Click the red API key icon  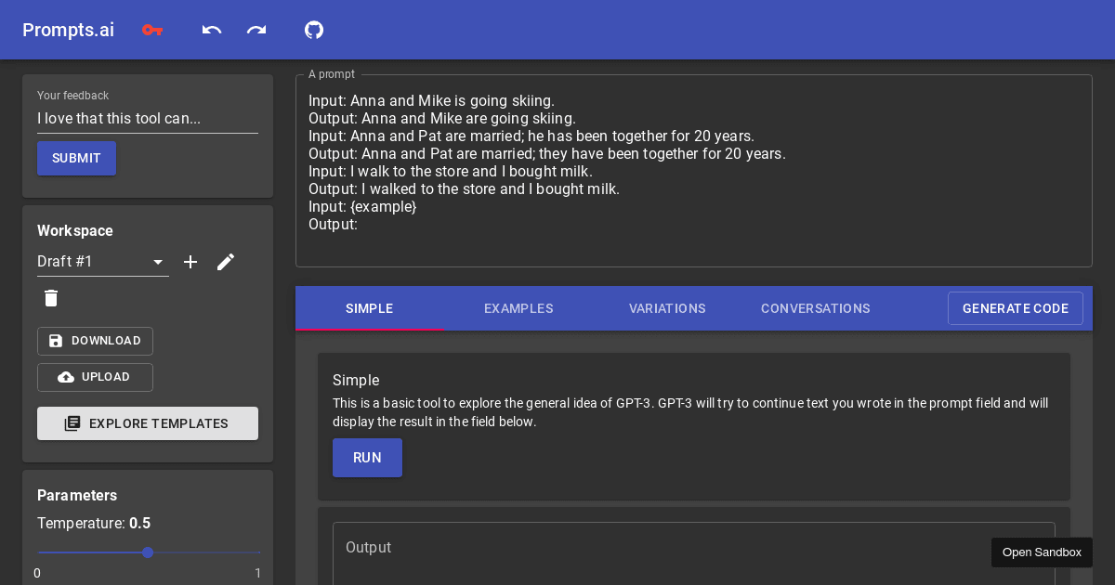(x=152, y=30)
